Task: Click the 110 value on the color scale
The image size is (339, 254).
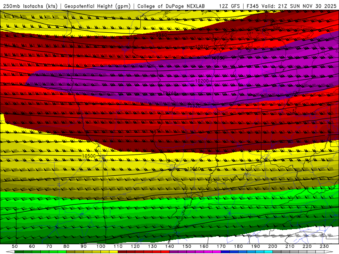Action: click(118, 246)
